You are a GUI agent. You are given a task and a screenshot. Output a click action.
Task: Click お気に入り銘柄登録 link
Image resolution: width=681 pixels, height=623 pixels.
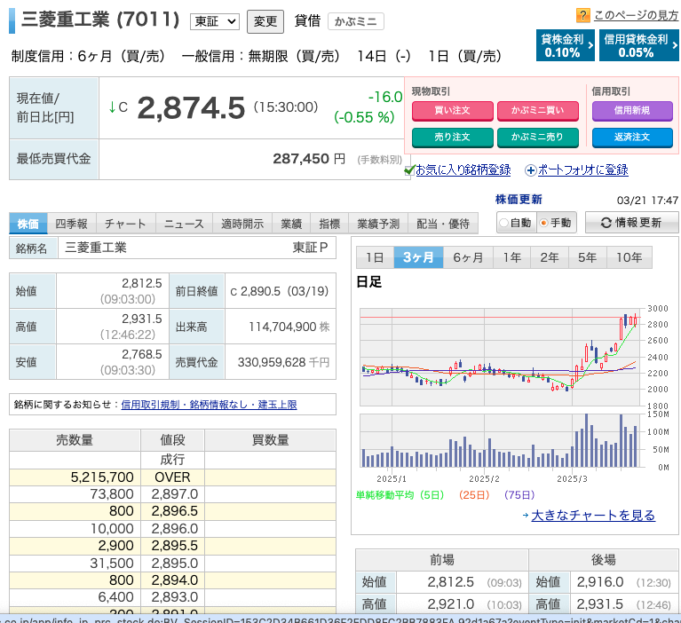463,170
